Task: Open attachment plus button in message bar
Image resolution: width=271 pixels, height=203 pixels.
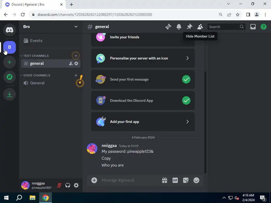Action: [94, 180]
